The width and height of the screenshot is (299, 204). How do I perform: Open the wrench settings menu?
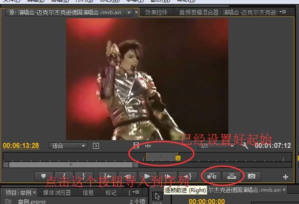245,146
